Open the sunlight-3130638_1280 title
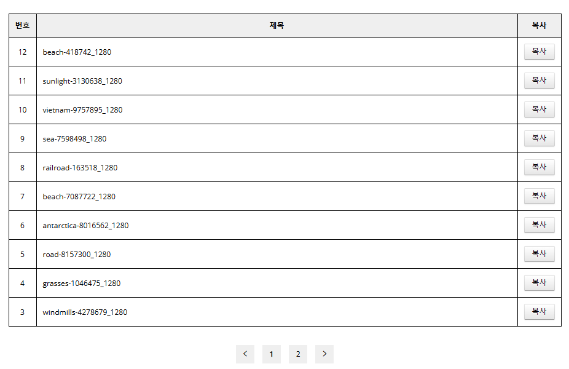569x369 pixels. pyautogui.click(x=82, y=81)
